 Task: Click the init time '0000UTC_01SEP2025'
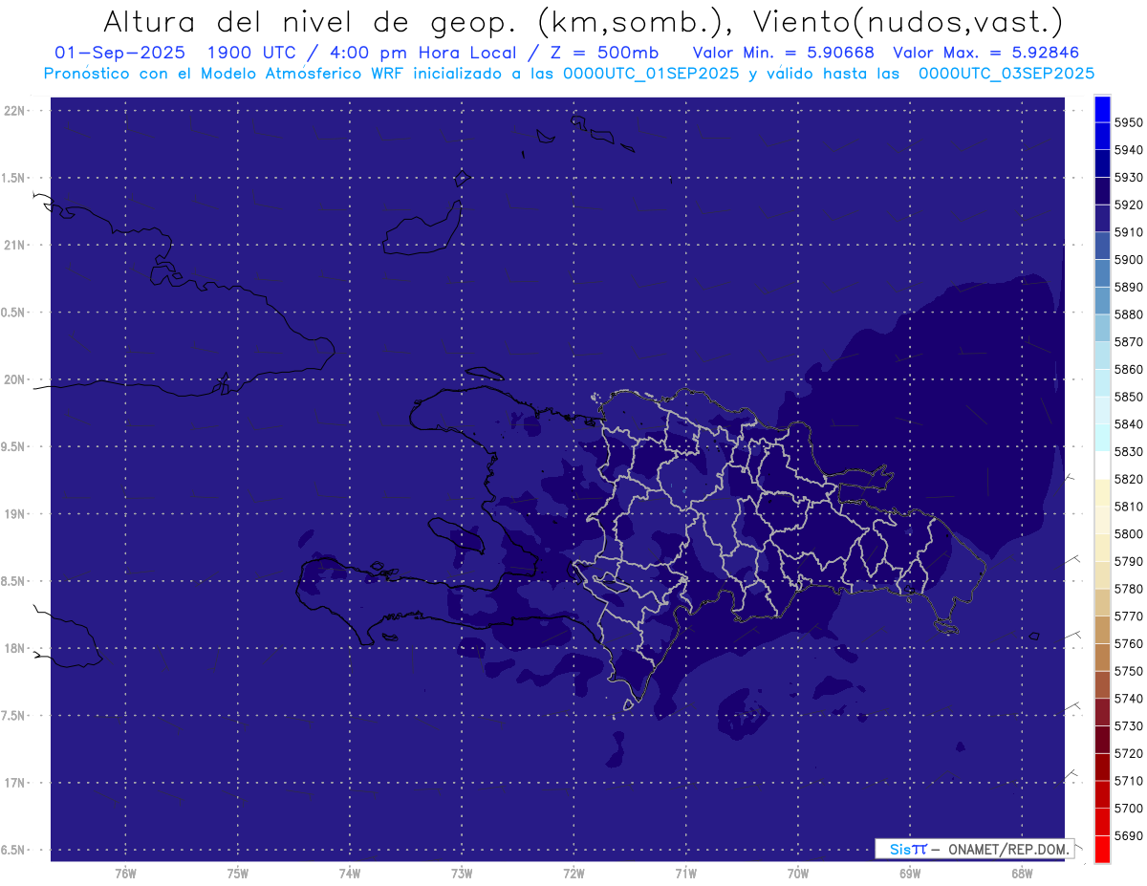[x=651, y=73]
